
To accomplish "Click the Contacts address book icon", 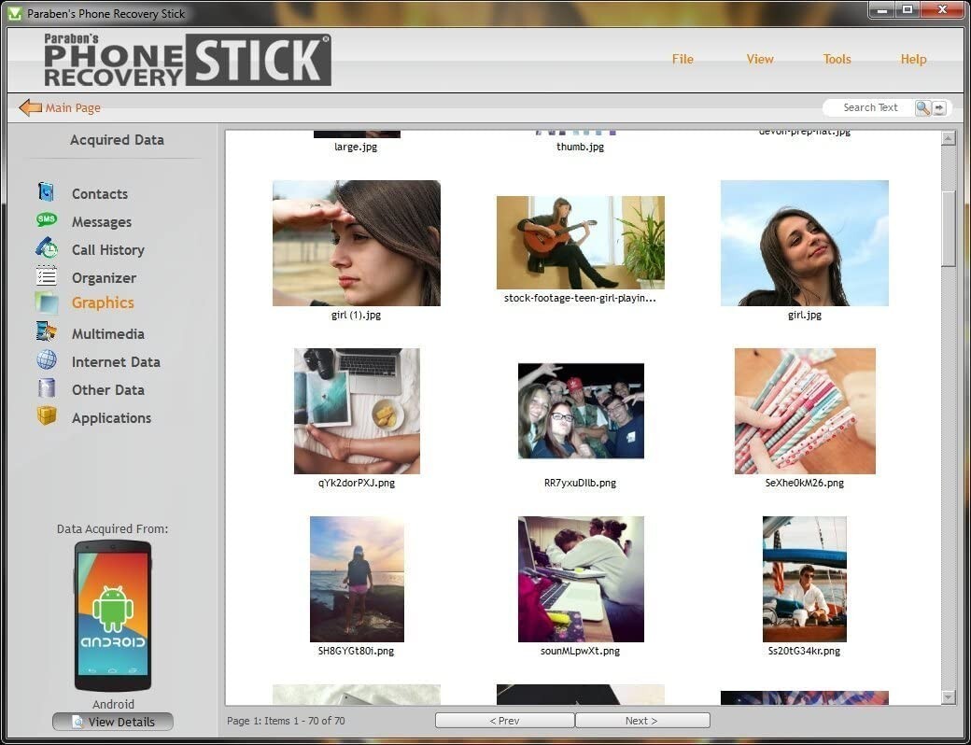I will click(x=46, y=192).
